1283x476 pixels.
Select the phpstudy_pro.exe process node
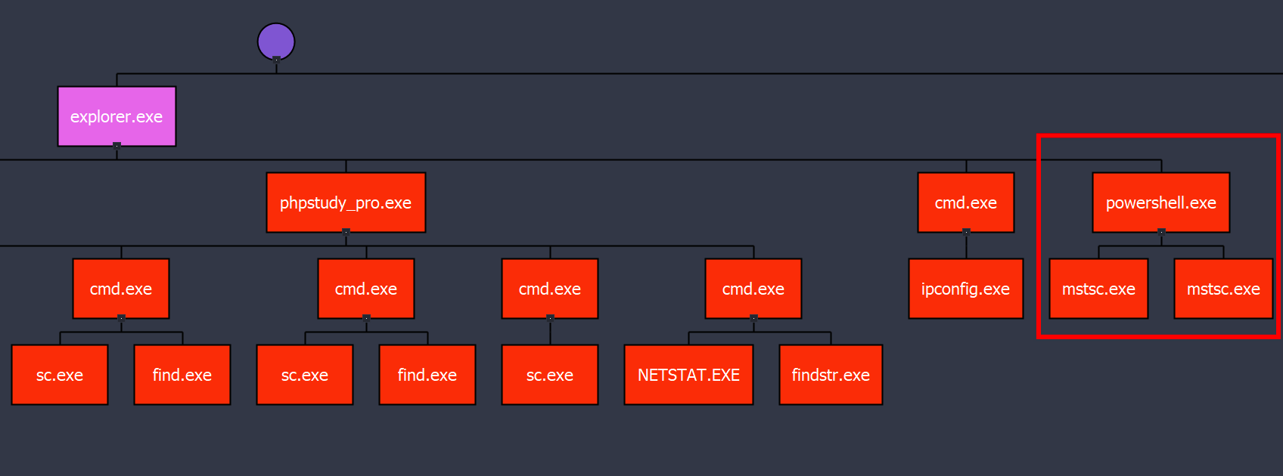click(x=346, y=202)
